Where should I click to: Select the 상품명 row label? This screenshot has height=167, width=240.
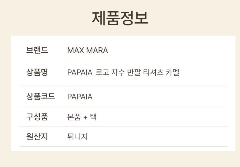37,72
